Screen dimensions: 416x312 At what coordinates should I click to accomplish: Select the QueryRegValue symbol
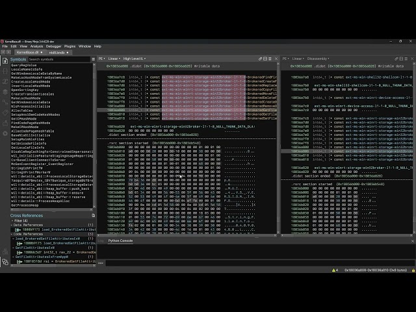(24, 65)
